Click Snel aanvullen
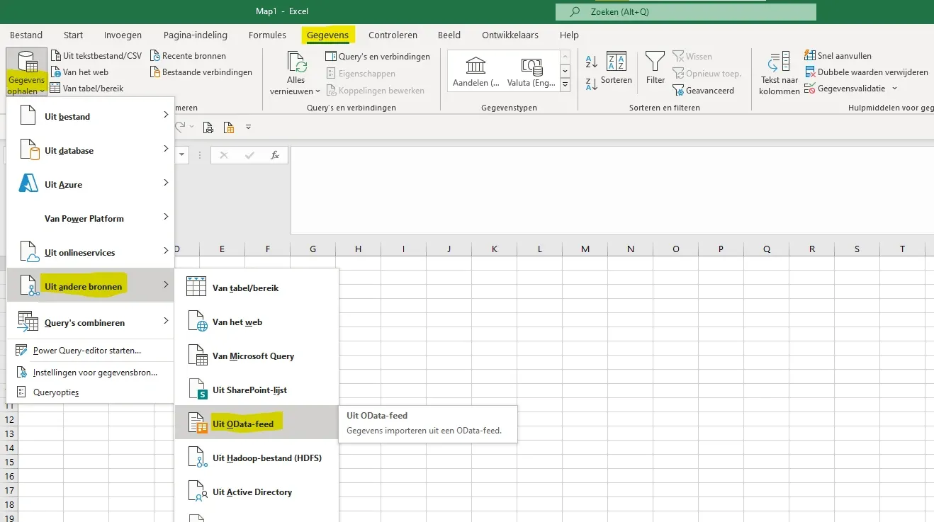 pyautogui.click(x=838, y=55)
